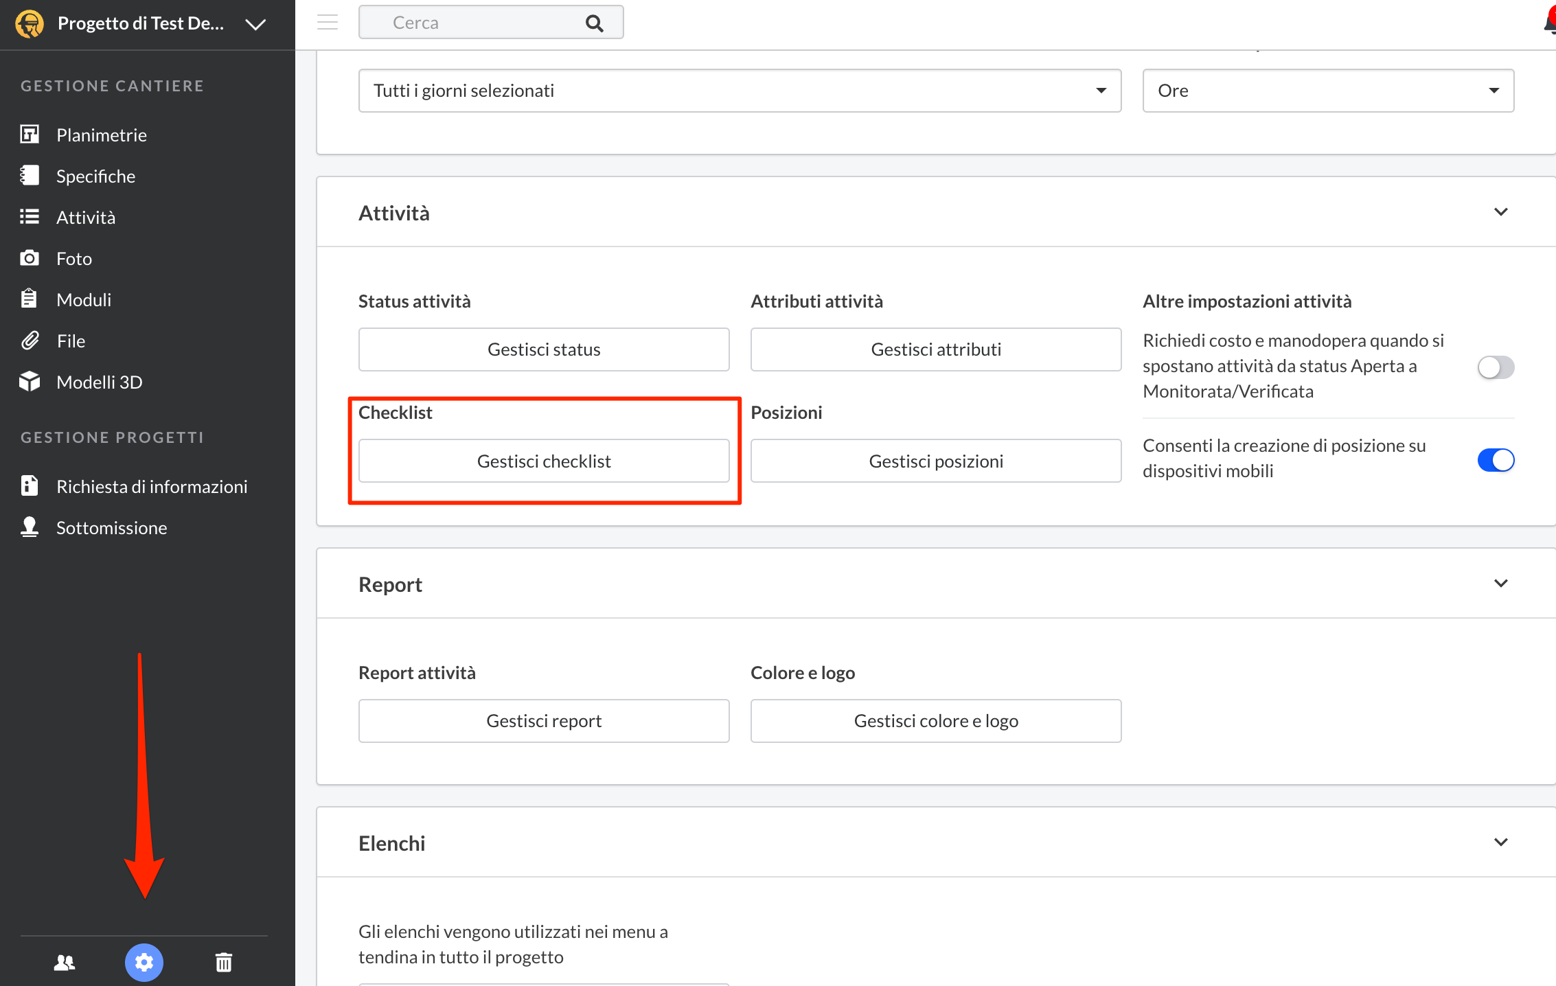Click the Gestisci posizioni button

(x=936, y=461)
